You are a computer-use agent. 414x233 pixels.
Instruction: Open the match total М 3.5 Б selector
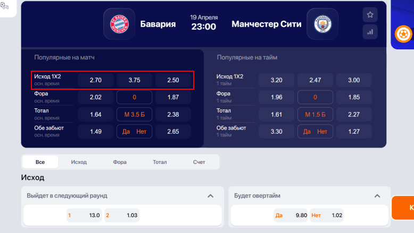[x=135, y=114]
